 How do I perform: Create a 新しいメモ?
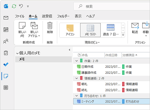point(22,30)
